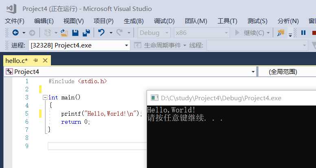
Task: Open the find in files toolbar icon
Action: coord(281,33)
